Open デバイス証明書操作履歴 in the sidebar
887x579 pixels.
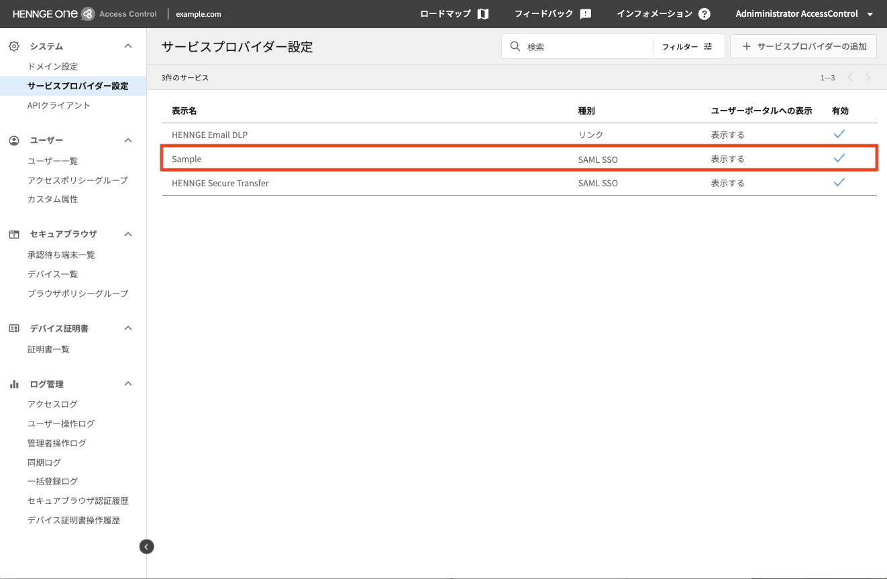click(74, 520)
